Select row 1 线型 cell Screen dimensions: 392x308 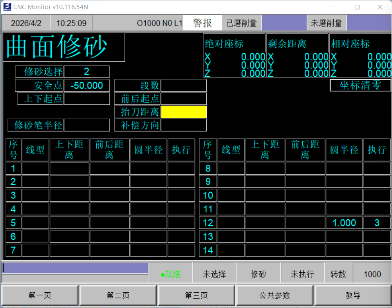[x=35, y=168]
